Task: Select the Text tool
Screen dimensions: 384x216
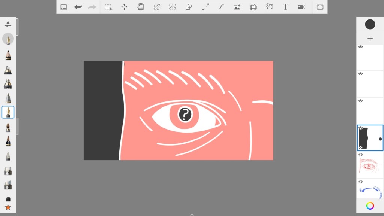Action: point(285,7)
